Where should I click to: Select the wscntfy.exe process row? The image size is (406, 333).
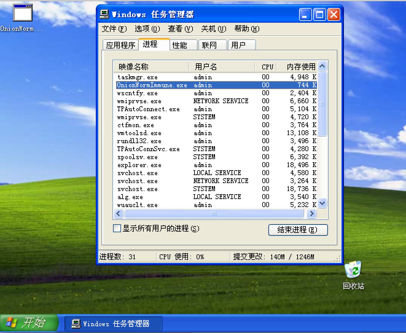pyautogui.click(x=216, y=93)
